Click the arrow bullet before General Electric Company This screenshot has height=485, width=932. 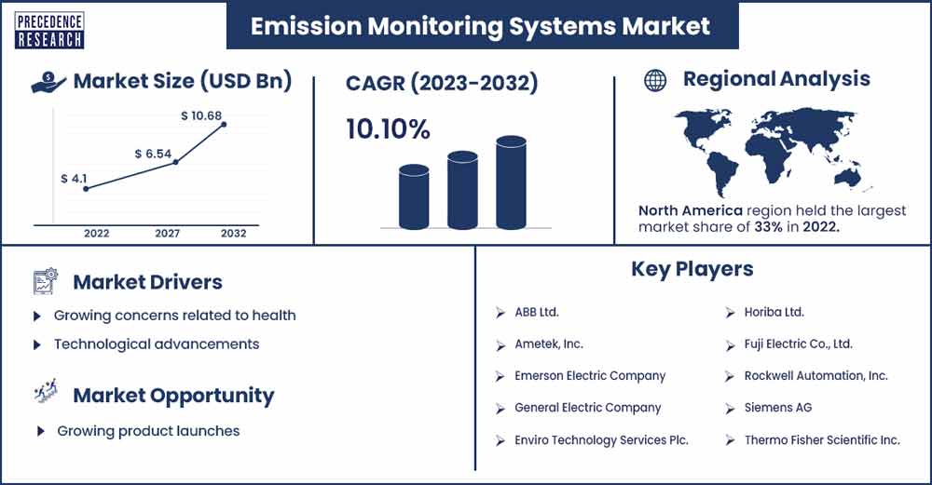click(x=500, y=409)
